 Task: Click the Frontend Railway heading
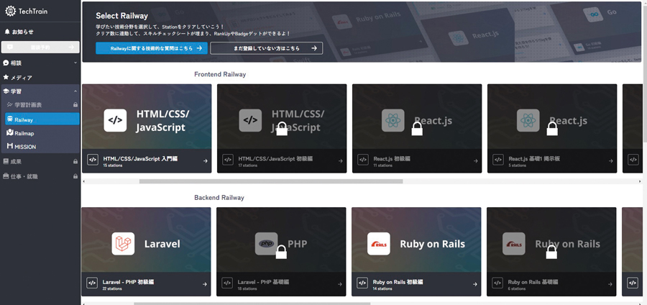point(220,74)
